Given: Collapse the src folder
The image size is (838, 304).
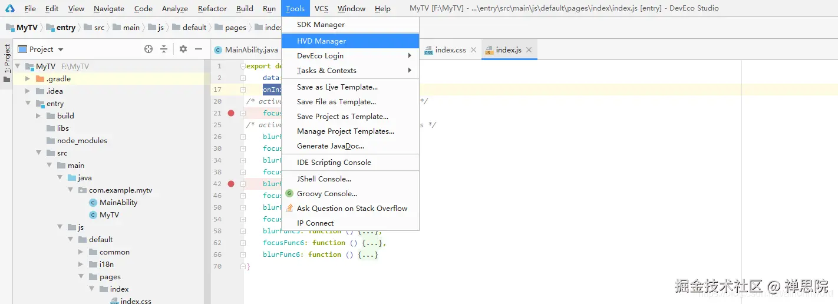Looking at the screenshot, I should click(38, 153).
